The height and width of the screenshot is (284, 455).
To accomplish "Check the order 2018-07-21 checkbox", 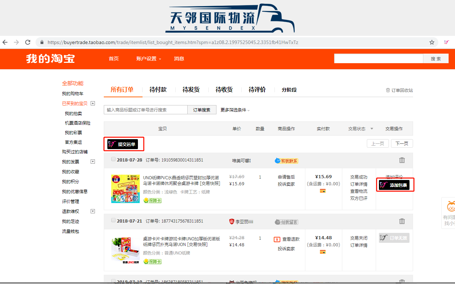I will pos(113,220).
